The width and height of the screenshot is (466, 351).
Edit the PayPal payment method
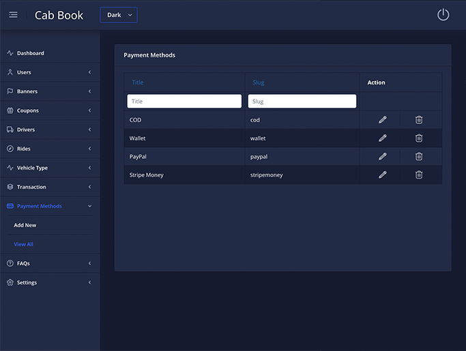coord(383,157)
